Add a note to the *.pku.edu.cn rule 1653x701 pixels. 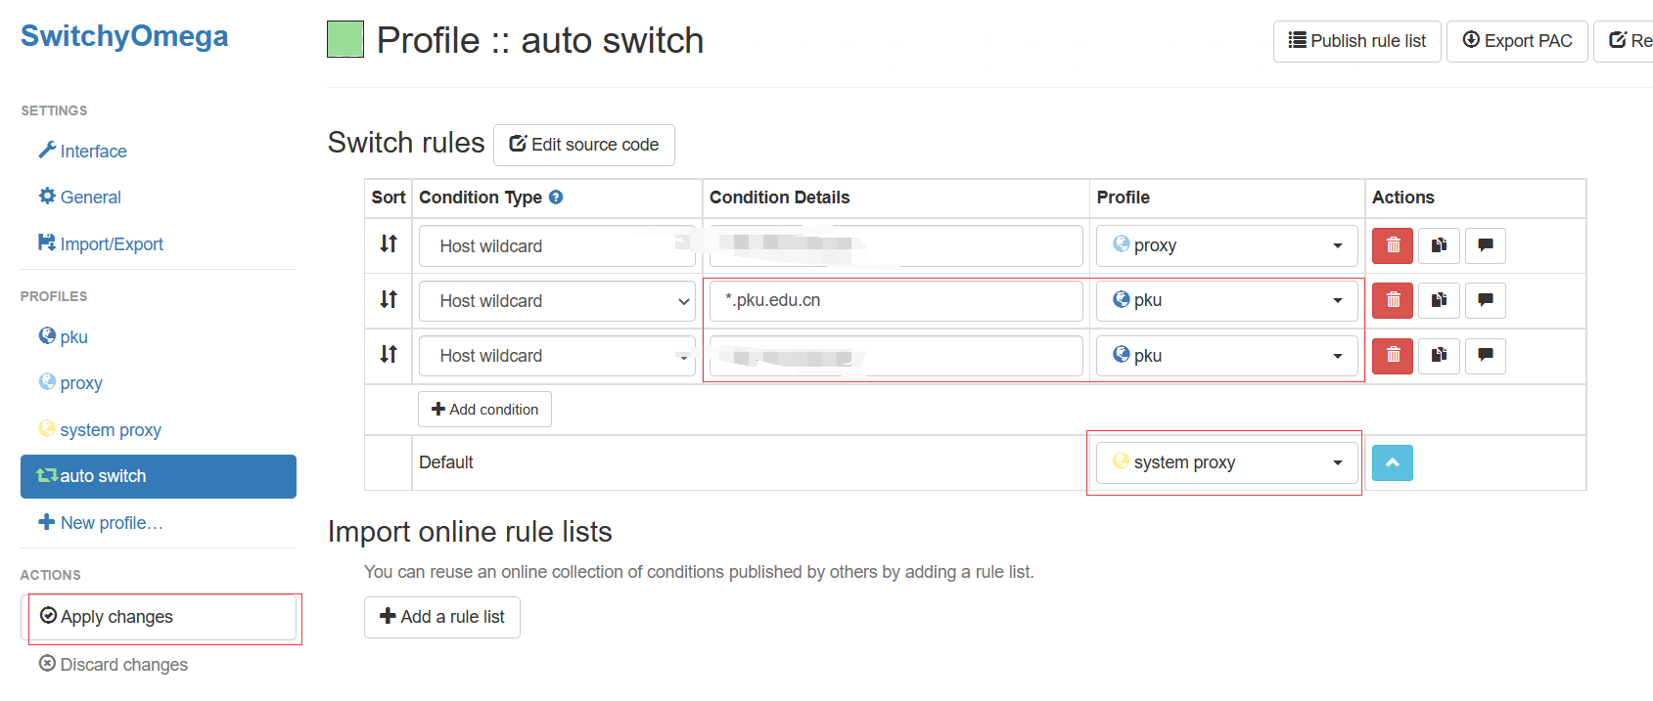point(1486,300)
